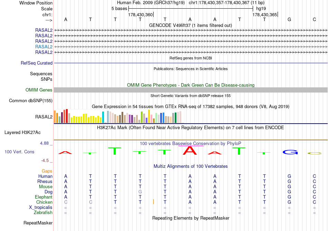This screenshot has width=328, height=231.
Task: Open 'Multiz Alignments of 100 Vertebrates' title
Action: coord(191,166)
